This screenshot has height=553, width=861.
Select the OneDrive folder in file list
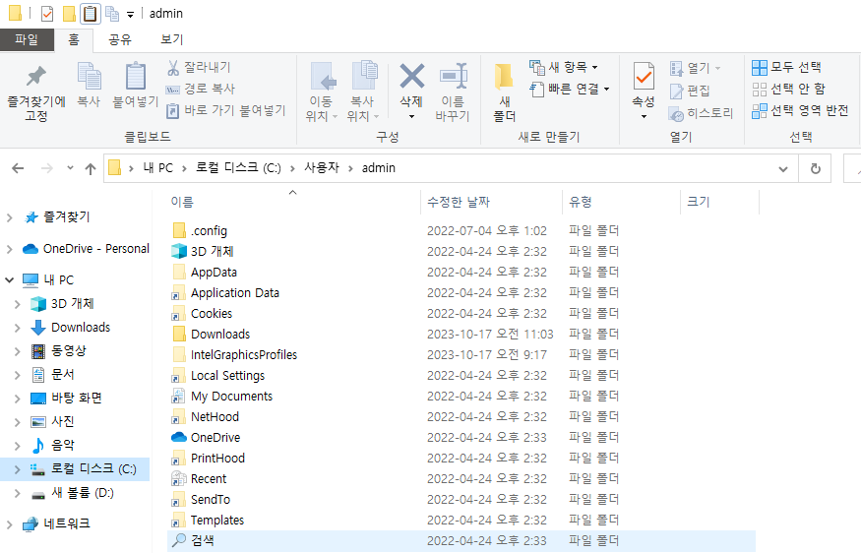215,438
